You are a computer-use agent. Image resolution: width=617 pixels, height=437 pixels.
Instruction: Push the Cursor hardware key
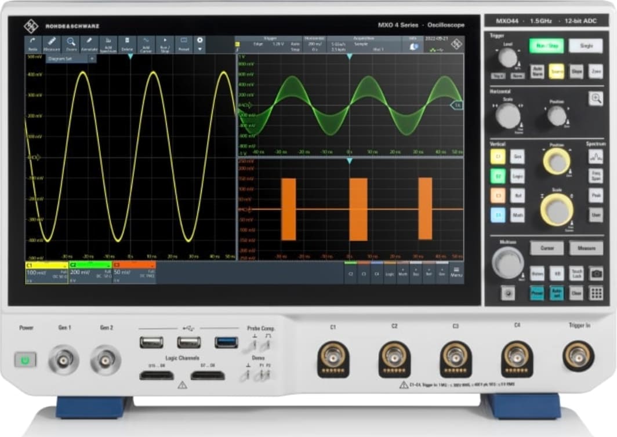click(x=547, y=248)
